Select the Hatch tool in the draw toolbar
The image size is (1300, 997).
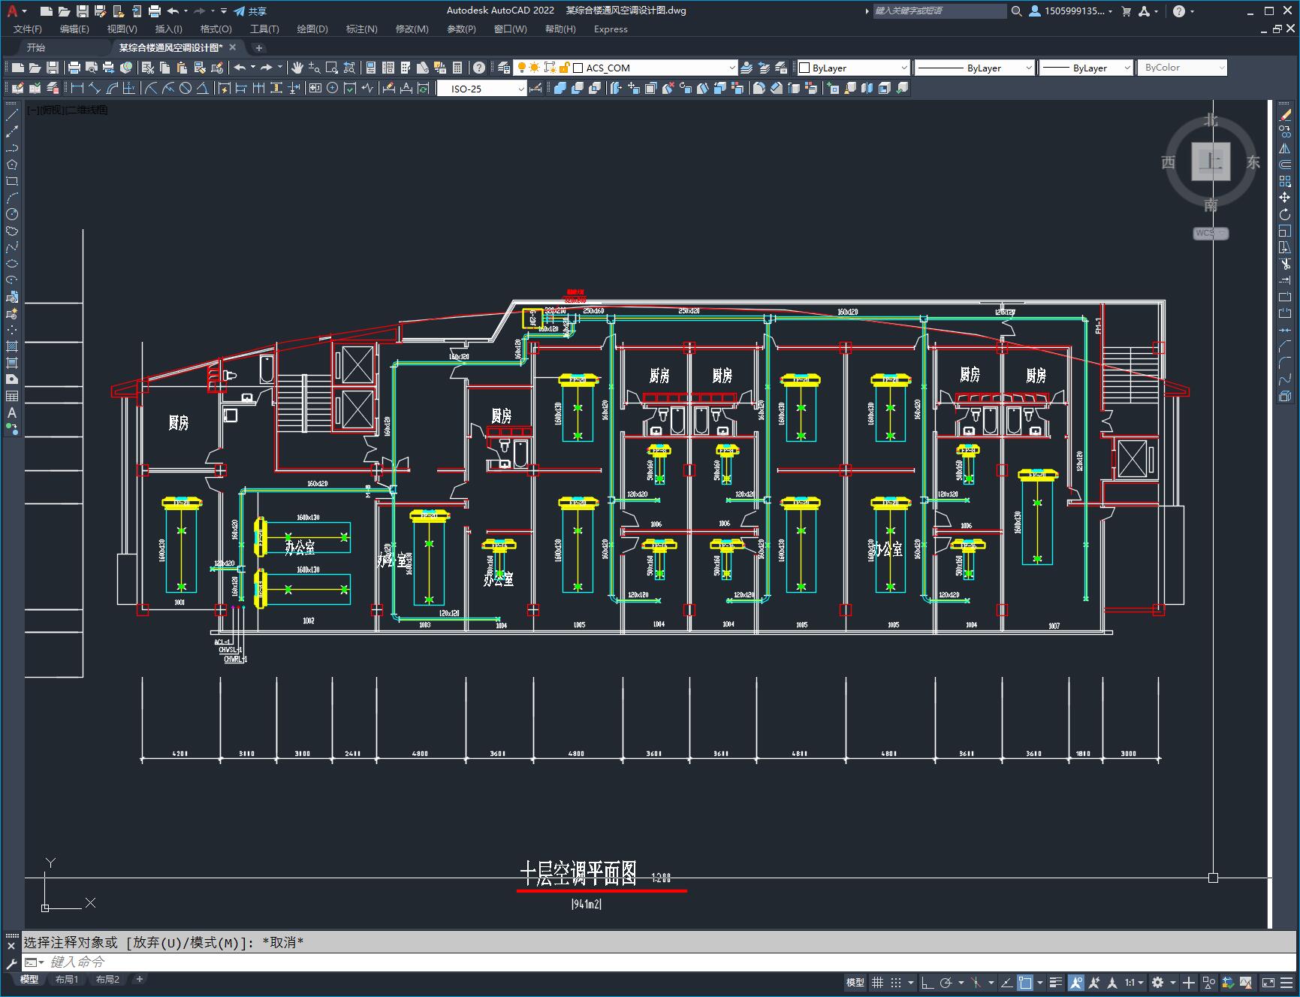click(12, 346)
